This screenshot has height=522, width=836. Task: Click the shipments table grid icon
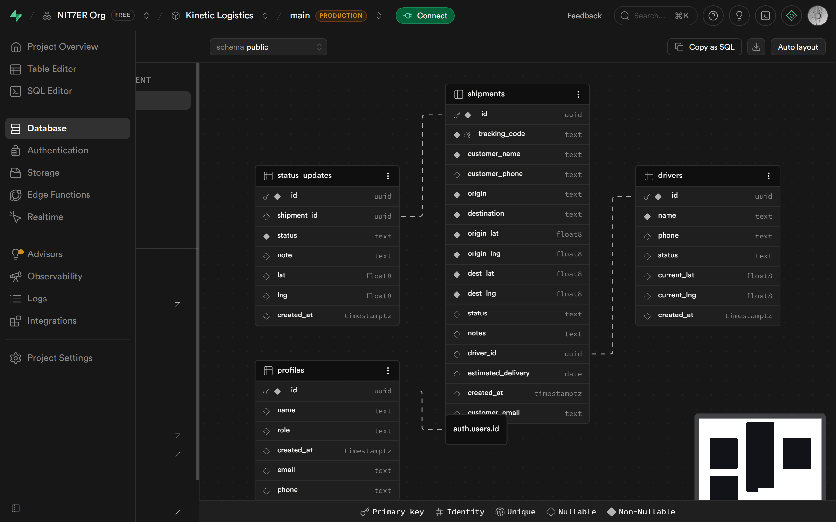[458, 94]
